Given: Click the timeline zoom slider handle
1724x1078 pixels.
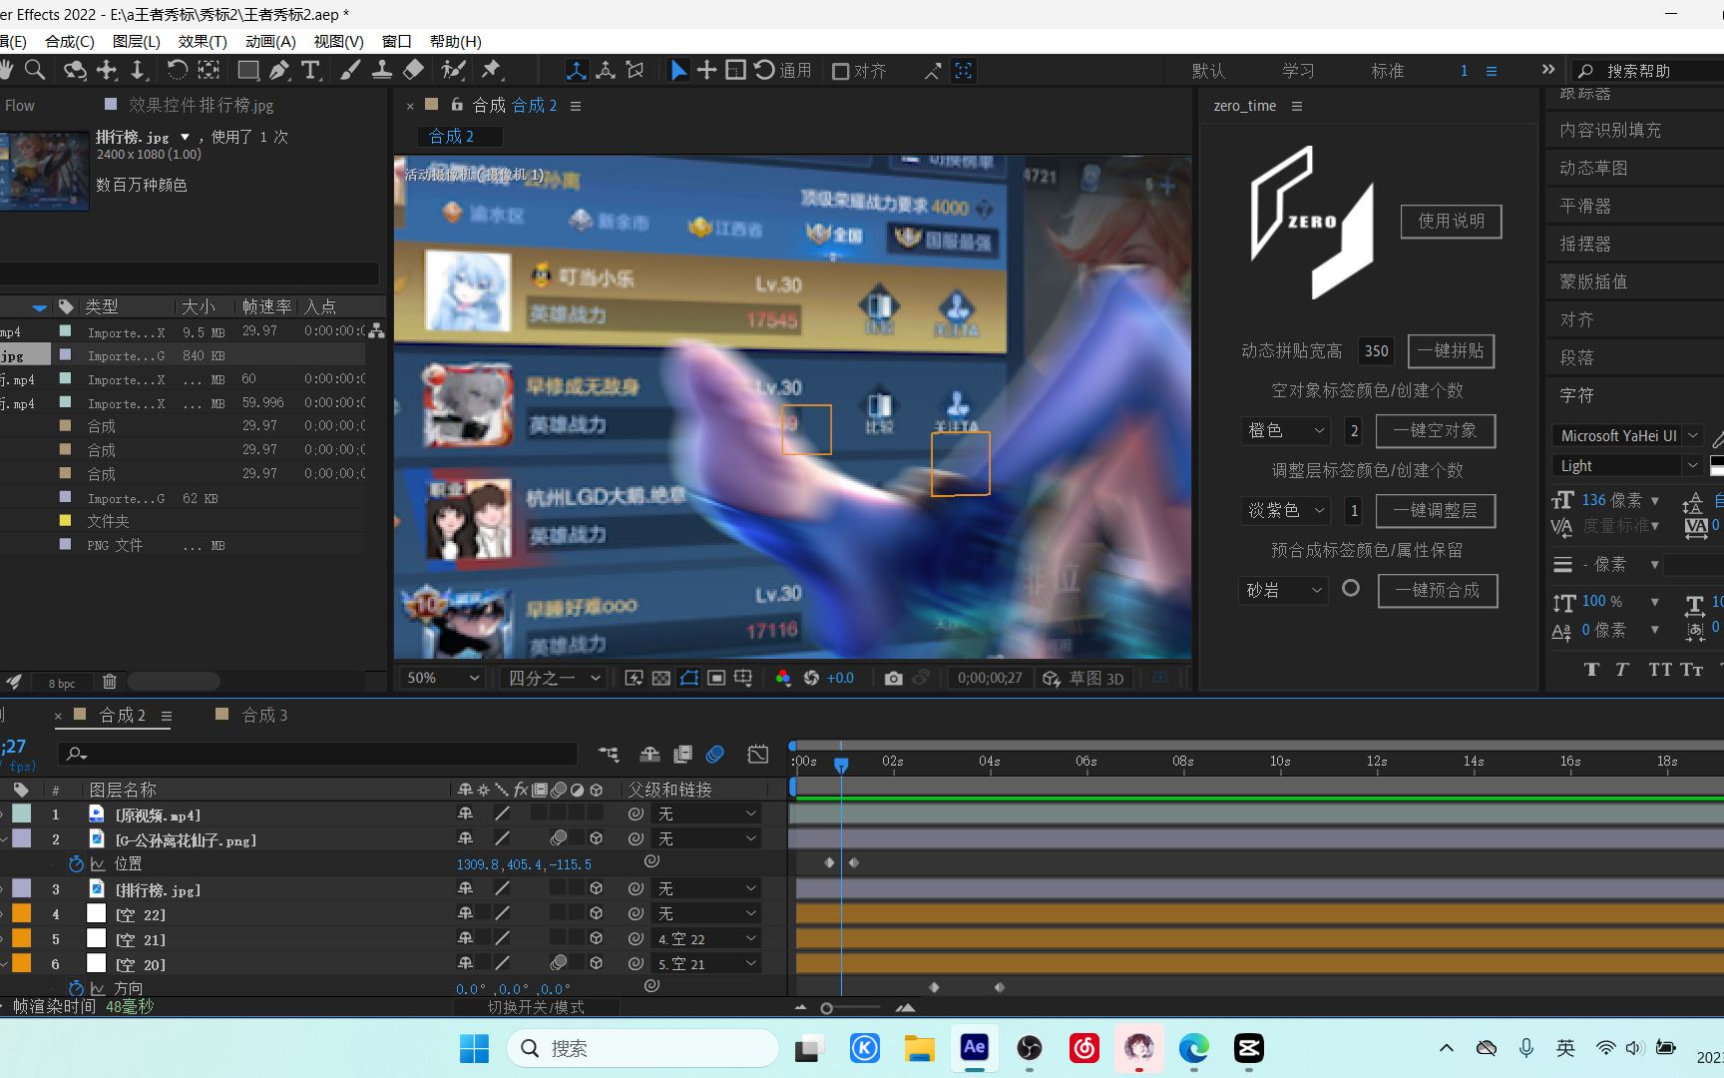Looking at the screenshot, I should 826,1008.
